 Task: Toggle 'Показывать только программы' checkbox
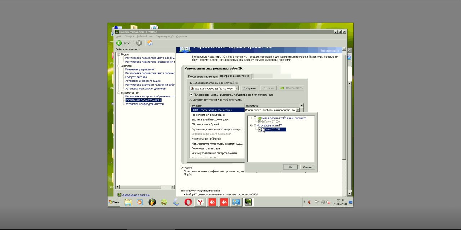pyautogui.click(x=191, y=94)
